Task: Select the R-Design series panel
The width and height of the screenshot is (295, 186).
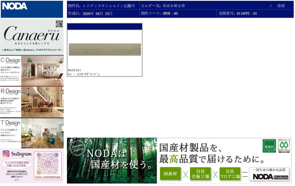Action: pyautogui.click(x=32, y=102)
